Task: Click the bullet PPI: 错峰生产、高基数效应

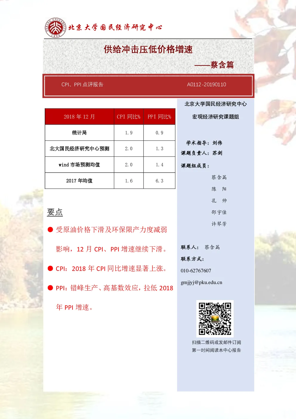Action: [110, 297]
